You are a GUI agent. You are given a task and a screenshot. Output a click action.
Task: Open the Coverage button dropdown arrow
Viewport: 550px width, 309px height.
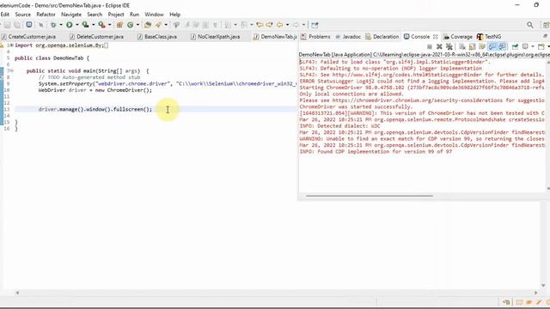(x=94, y=25)
